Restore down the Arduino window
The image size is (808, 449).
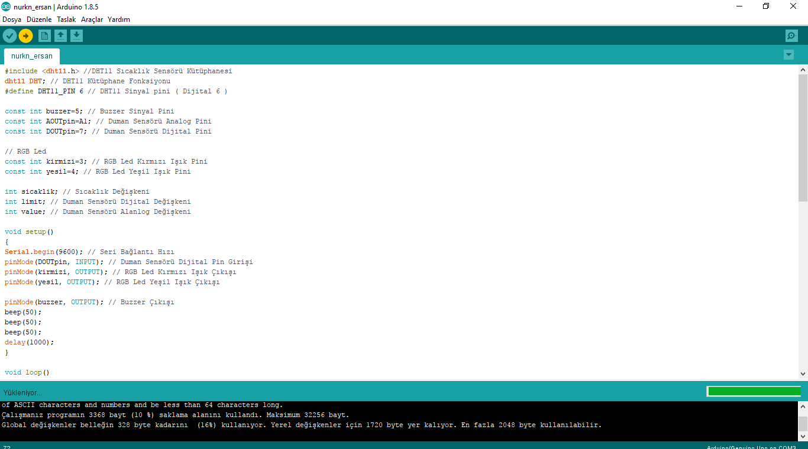pos(766,6)
